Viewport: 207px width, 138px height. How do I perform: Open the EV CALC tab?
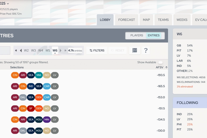(200, 20)
